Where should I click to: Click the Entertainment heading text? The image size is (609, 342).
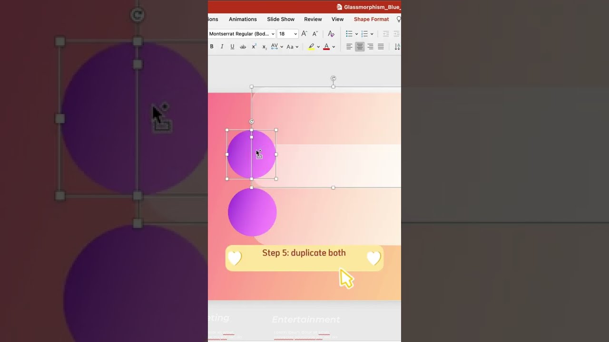[306, 320]
